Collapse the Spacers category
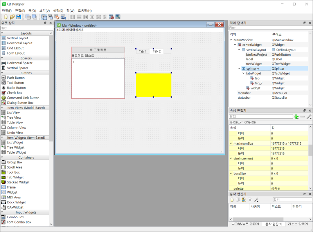This screenshot has height=232, width=313. click(2, 58)
